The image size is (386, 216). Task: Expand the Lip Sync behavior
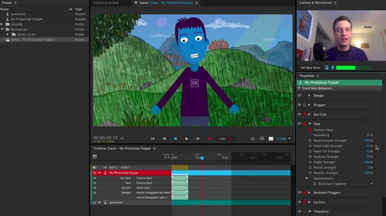pyautogui.click(x=310, y=202)
